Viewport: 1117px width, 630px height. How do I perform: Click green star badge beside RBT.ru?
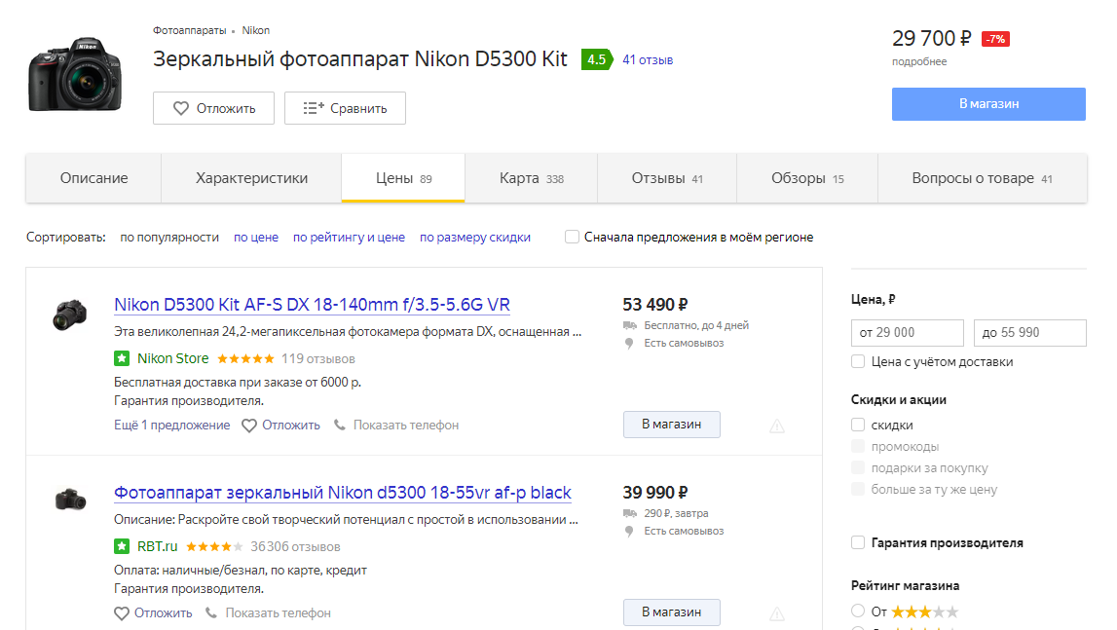click(x=122, y=546)
